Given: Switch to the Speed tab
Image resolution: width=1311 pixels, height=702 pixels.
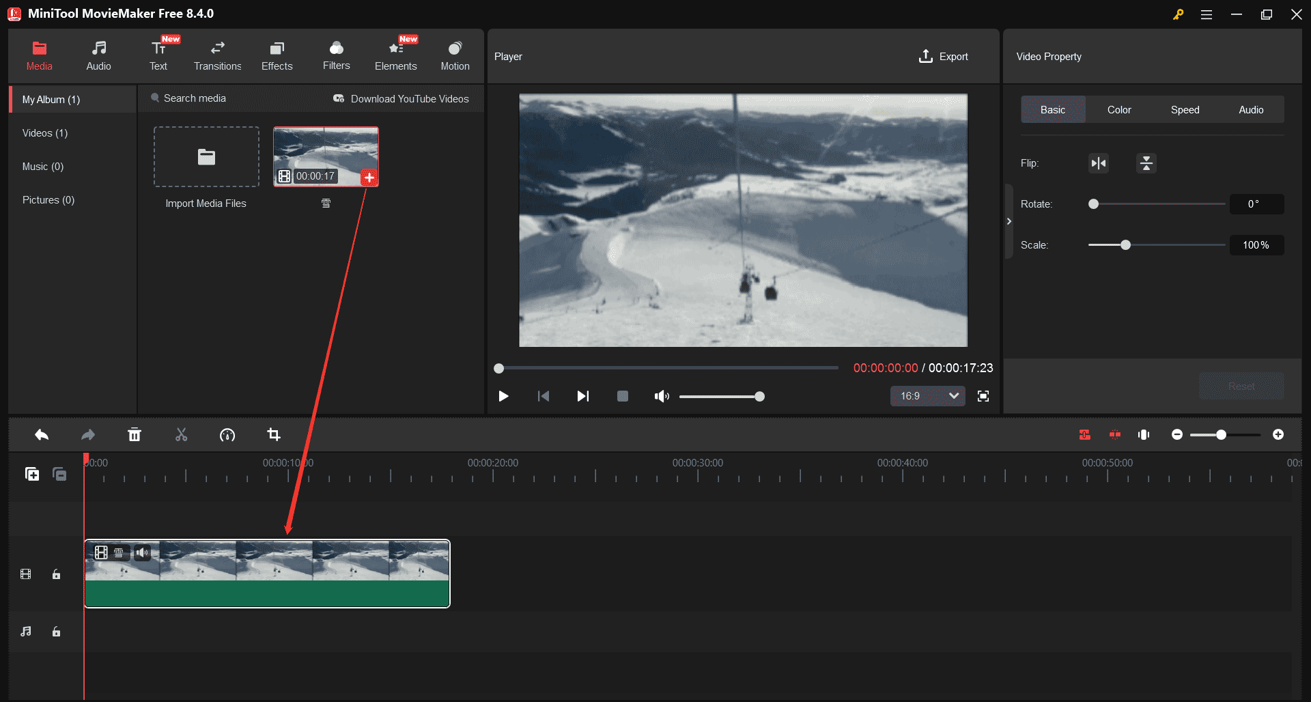Looking at the screenshot, I should [1185, 109].
